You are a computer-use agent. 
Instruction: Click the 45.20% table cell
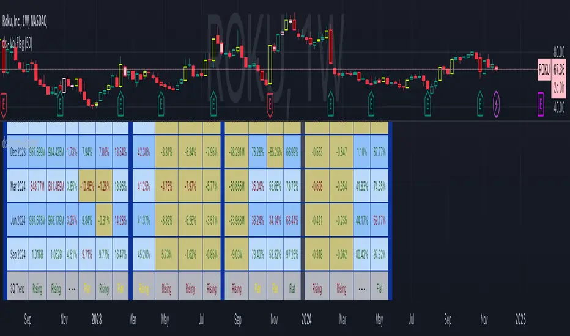pyautogui.click(x=144, y=254)
